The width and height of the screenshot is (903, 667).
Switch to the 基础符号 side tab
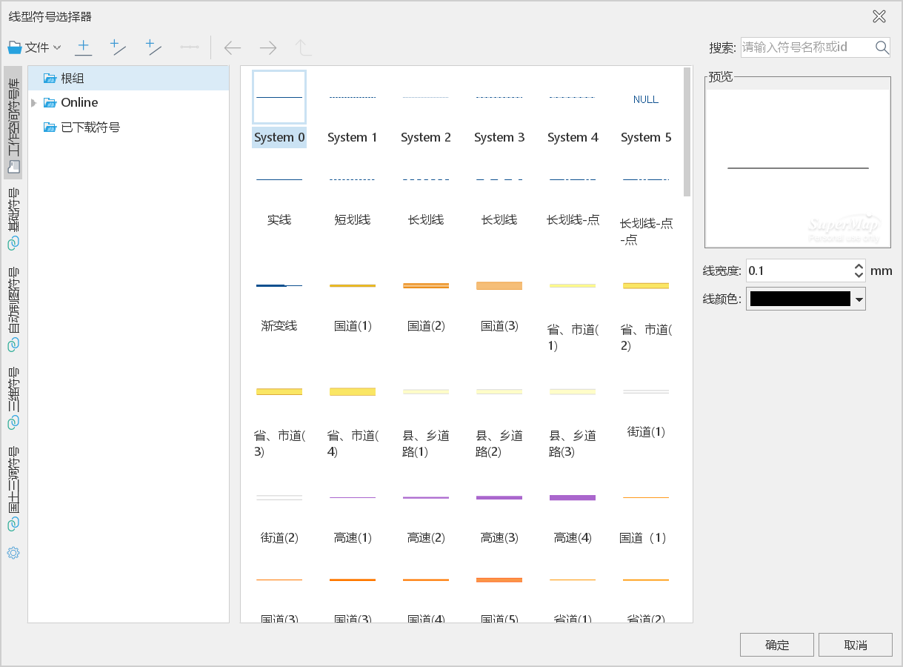tap(13, 219)
